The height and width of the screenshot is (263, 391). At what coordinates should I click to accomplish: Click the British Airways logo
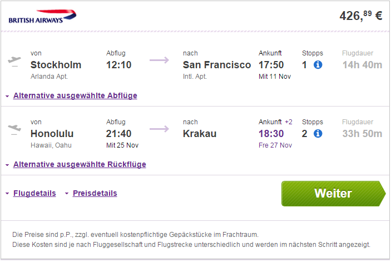point(42,17)
